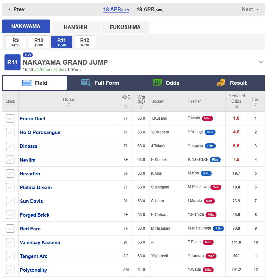Click Ritto badge beside M.Matsunaga
This screenshot has height=280, width=271.
pos(218,228)
